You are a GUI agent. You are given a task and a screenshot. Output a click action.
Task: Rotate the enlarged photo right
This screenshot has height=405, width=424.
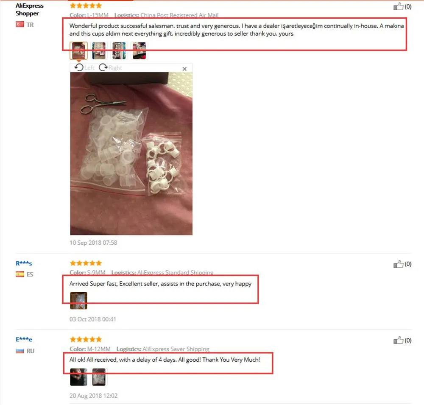110,67
